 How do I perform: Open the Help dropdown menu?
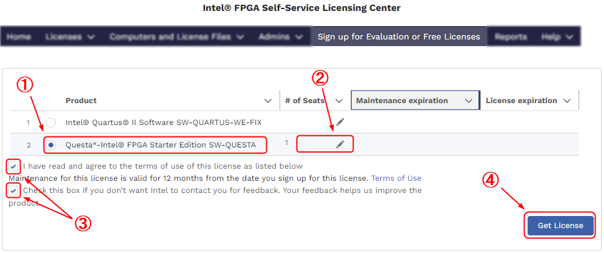557,36
